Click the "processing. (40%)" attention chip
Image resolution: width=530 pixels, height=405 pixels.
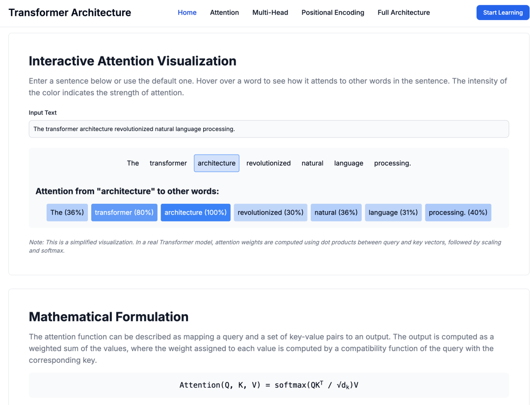(458, 213)
